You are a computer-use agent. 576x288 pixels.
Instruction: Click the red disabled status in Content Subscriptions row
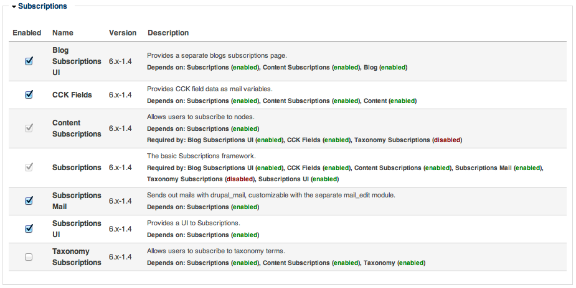(447, 140)
